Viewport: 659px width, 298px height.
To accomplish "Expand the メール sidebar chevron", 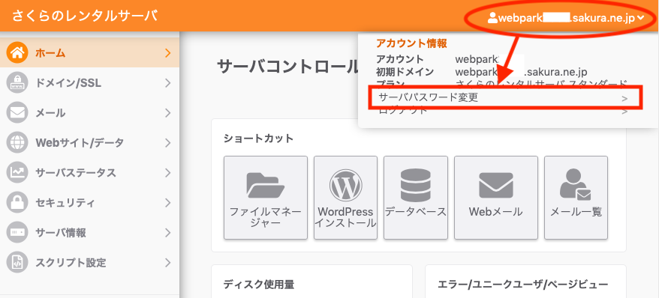I will click(x=168, y=113).
